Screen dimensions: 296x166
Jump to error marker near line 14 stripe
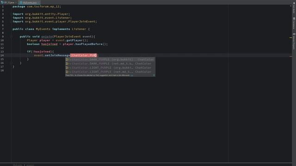pos(291,56)
